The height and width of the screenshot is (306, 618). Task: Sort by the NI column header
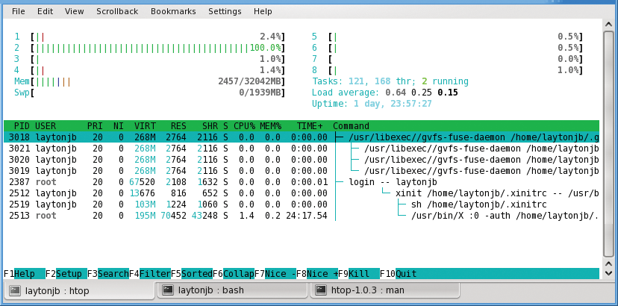(118, 126)
